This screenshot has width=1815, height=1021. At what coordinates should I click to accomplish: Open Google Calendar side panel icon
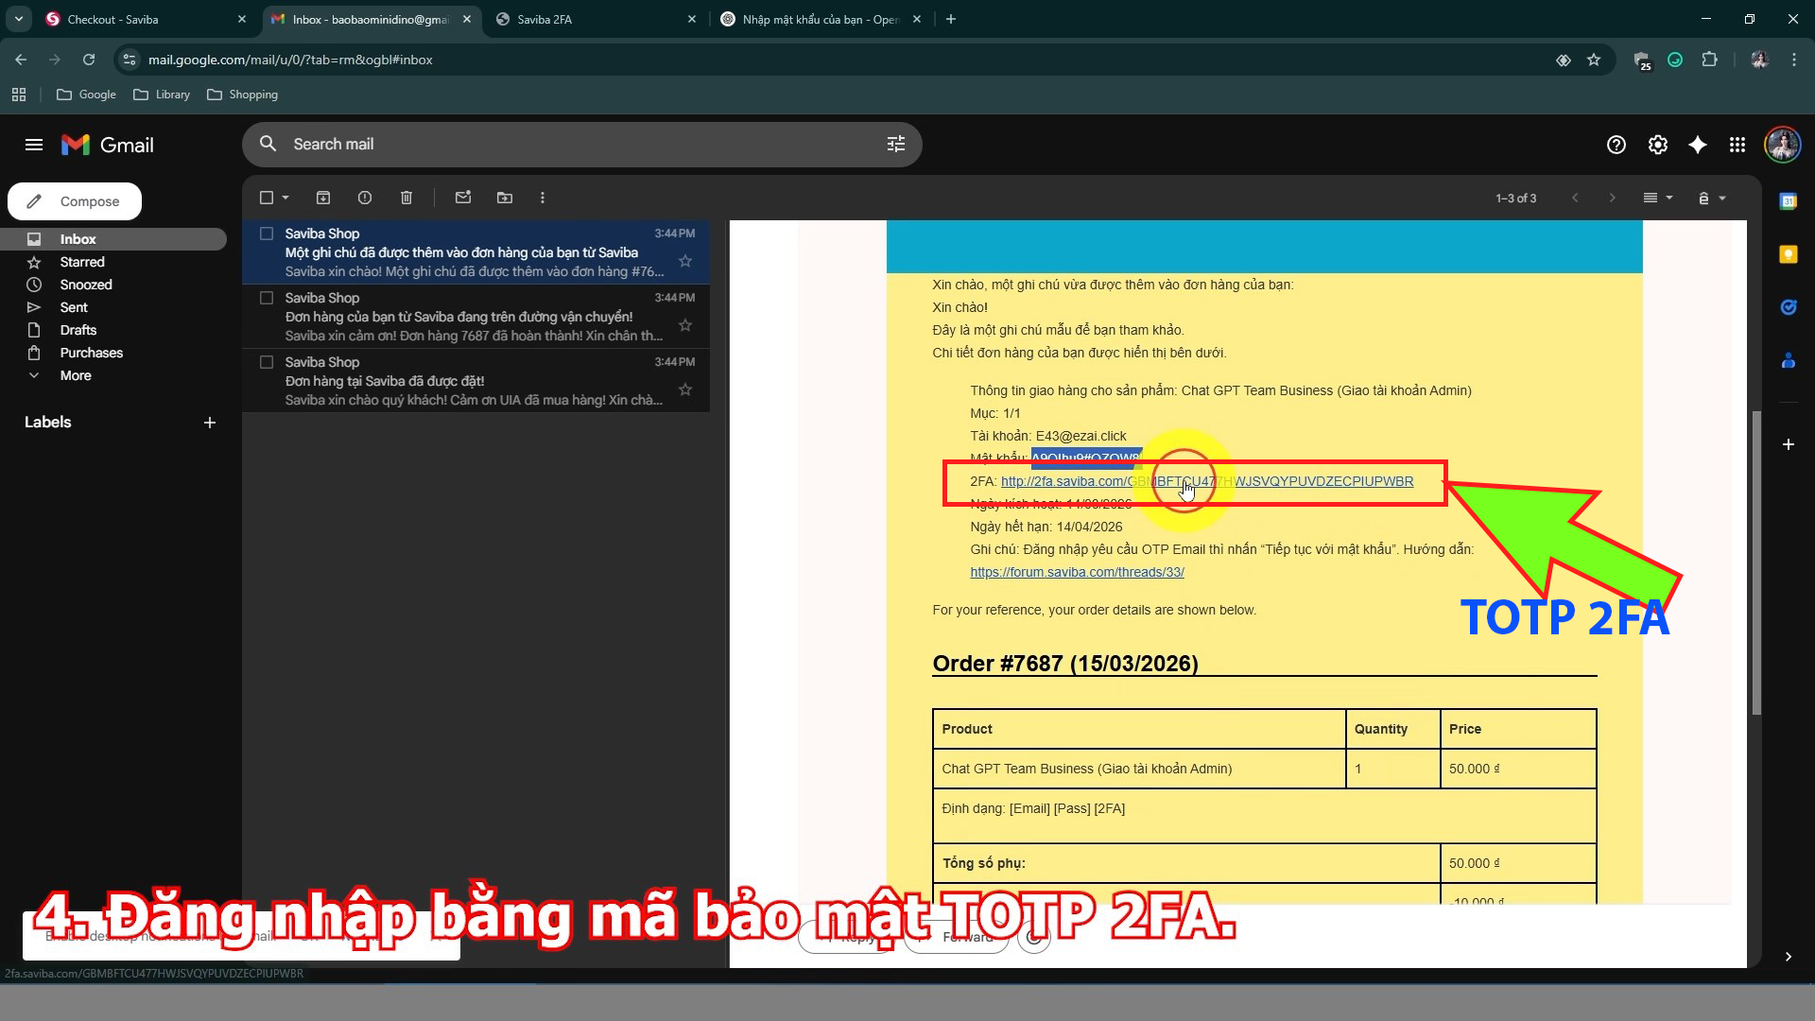point(1789,201)
